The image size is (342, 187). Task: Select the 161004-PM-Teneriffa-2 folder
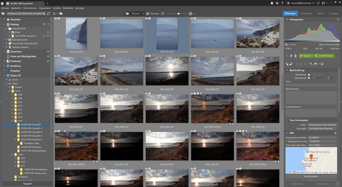[31, 129]
